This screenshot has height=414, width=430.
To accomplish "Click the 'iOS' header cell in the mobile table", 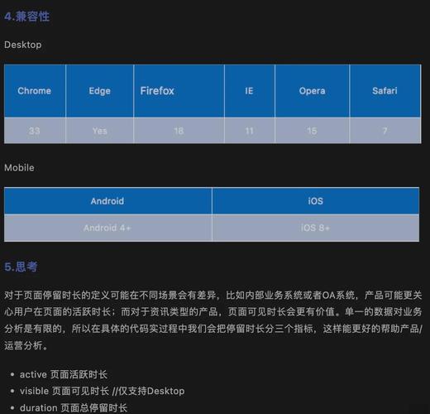I will 316,201.
